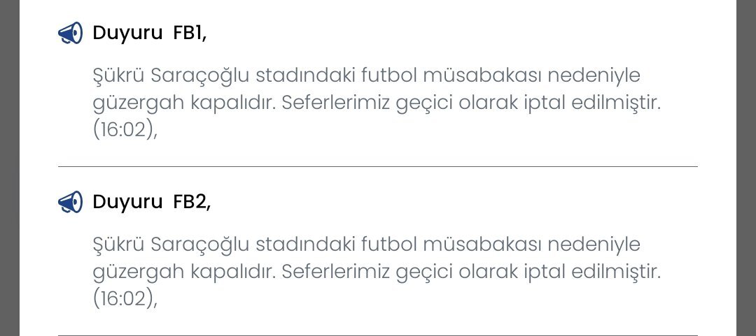756x336 pixels.
Task: Click the right gray overlay outside panel
Action: (746, 168)
